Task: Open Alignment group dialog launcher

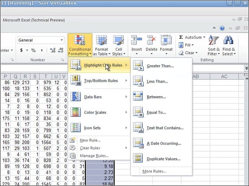Action: (x=12, y=60)
